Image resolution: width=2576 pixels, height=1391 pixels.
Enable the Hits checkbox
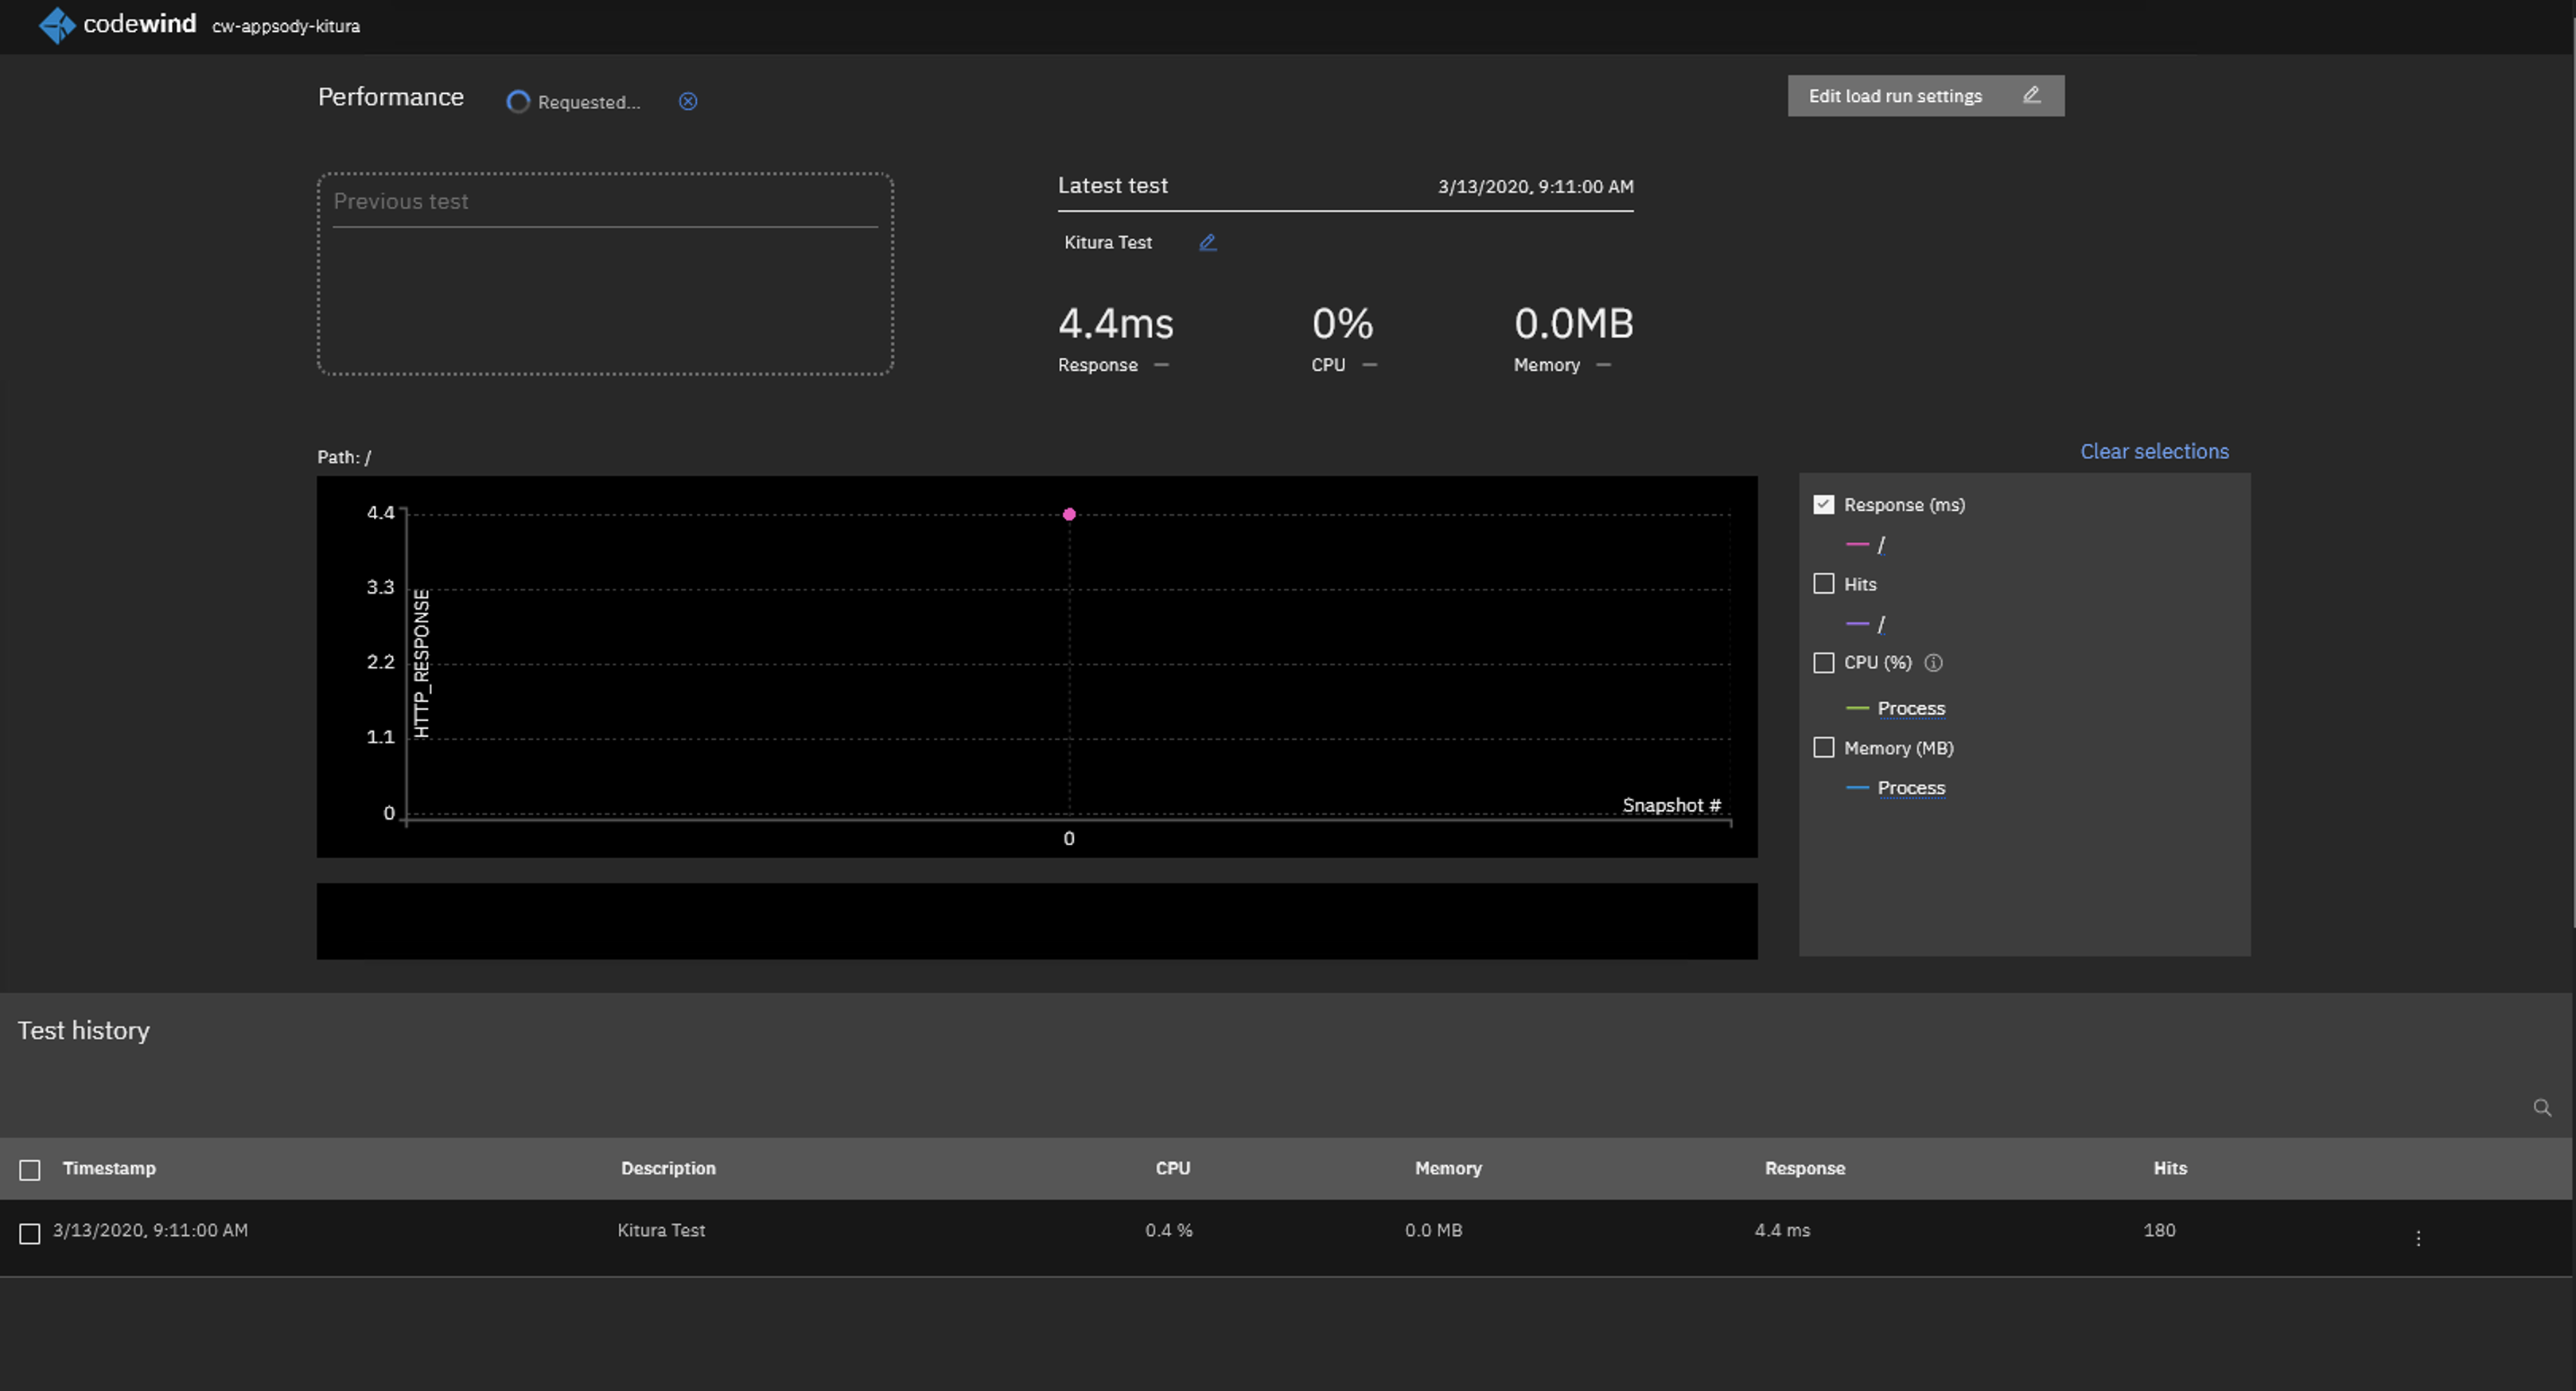point(1823,584)
